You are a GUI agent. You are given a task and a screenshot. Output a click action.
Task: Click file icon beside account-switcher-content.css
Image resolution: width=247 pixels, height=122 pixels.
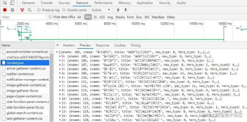4,52
